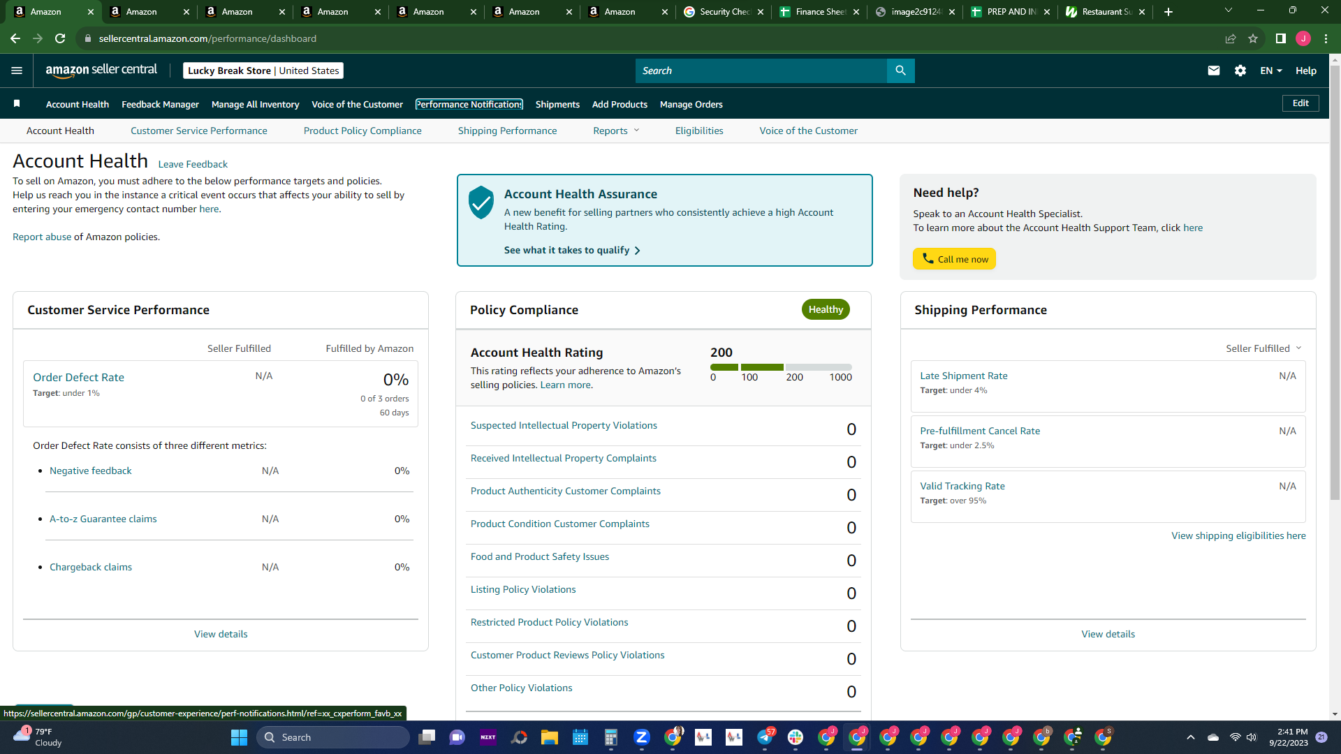Viewport: 1341px width, 754px height.
Task: Open Telegram from the taskbar
Action: pos(765,737)
